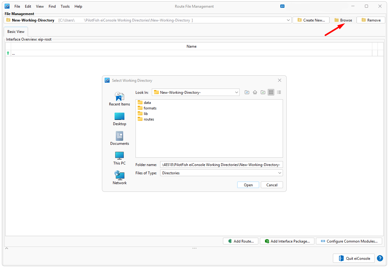Image resolution: width=388 pixels, height=269 pixels.
Task: Click Add Route... button
Action: [241, 241]
